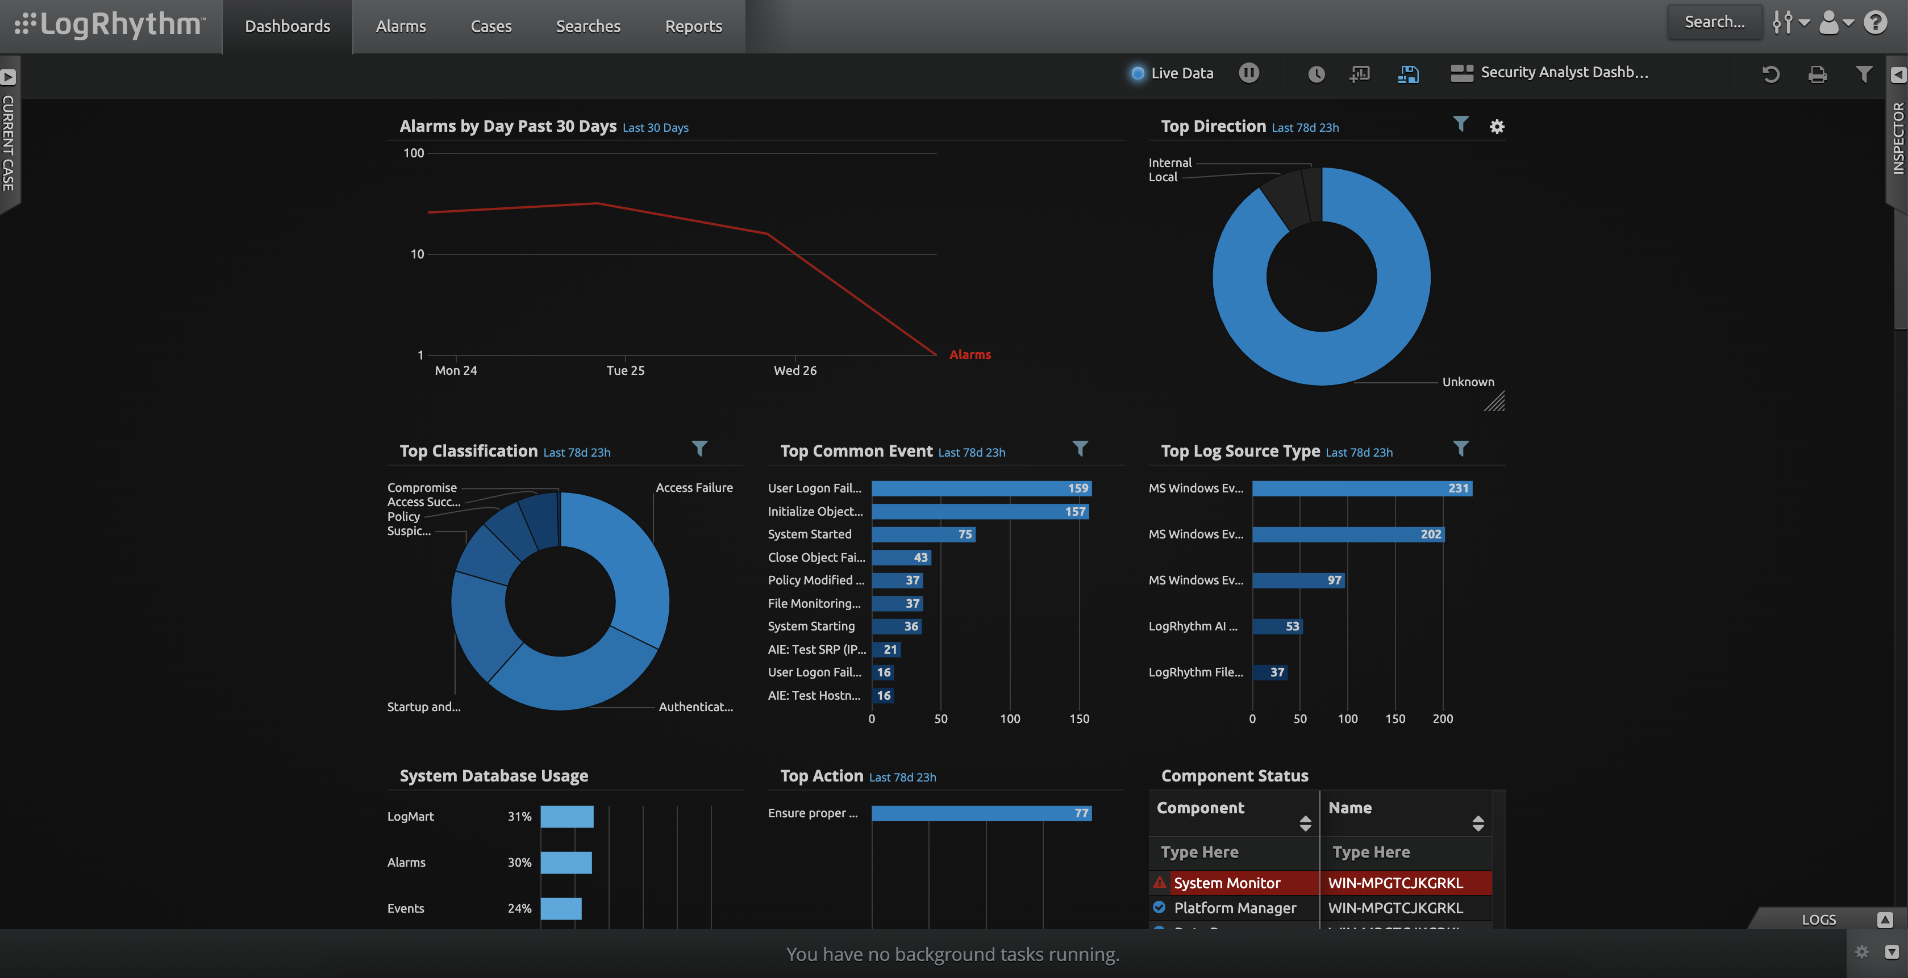The height and width of the screenshot is (978, 1908).
Task: Click the add widget chart icon
Action: point(1360,74)
